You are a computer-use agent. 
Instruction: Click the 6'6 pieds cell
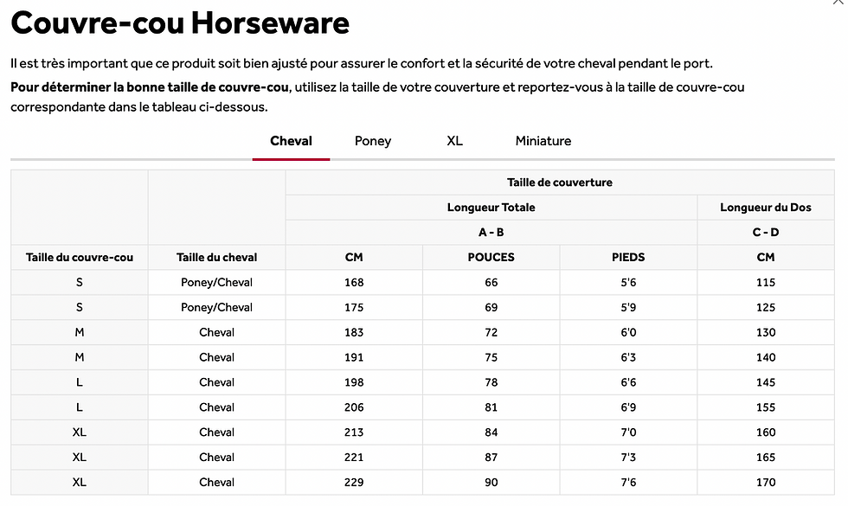(628, 382)
